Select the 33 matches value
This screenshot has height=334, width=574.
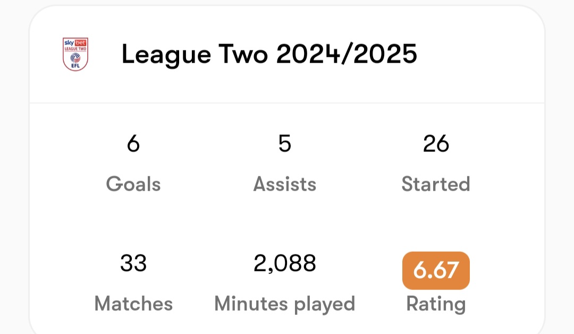(133, 263)
